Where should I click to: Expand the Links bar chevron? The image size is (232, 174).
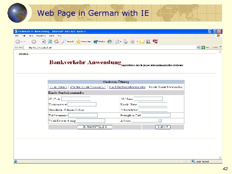(220, 47)
